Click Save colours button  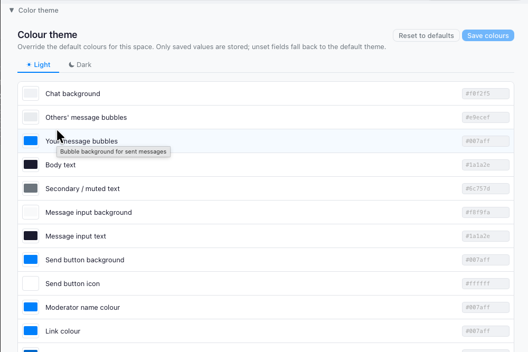coord(488,36)
